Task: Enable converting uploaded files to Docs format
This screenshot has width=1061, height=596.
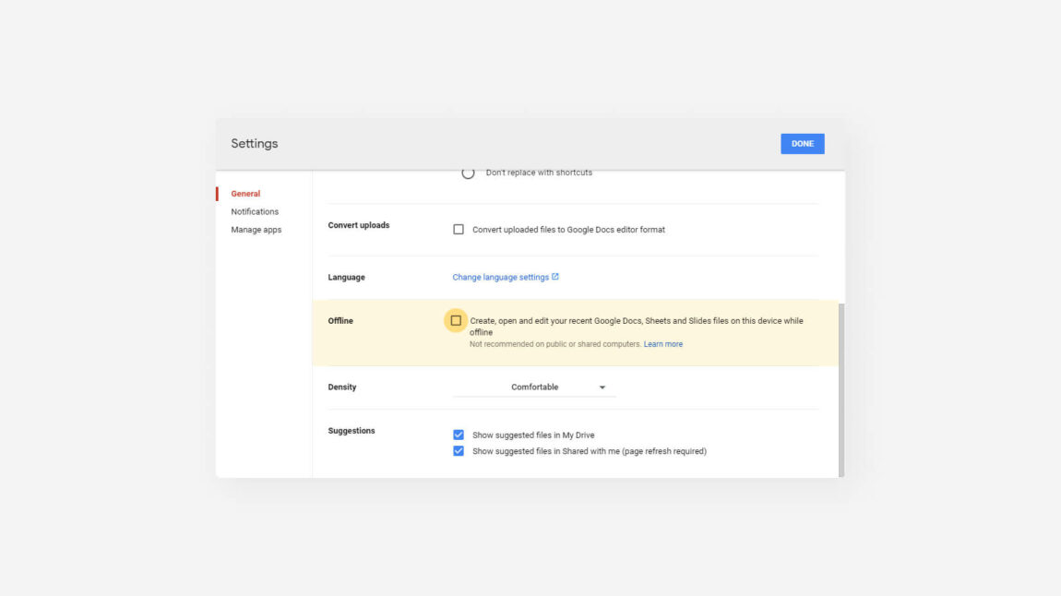Action: (457, 229)
